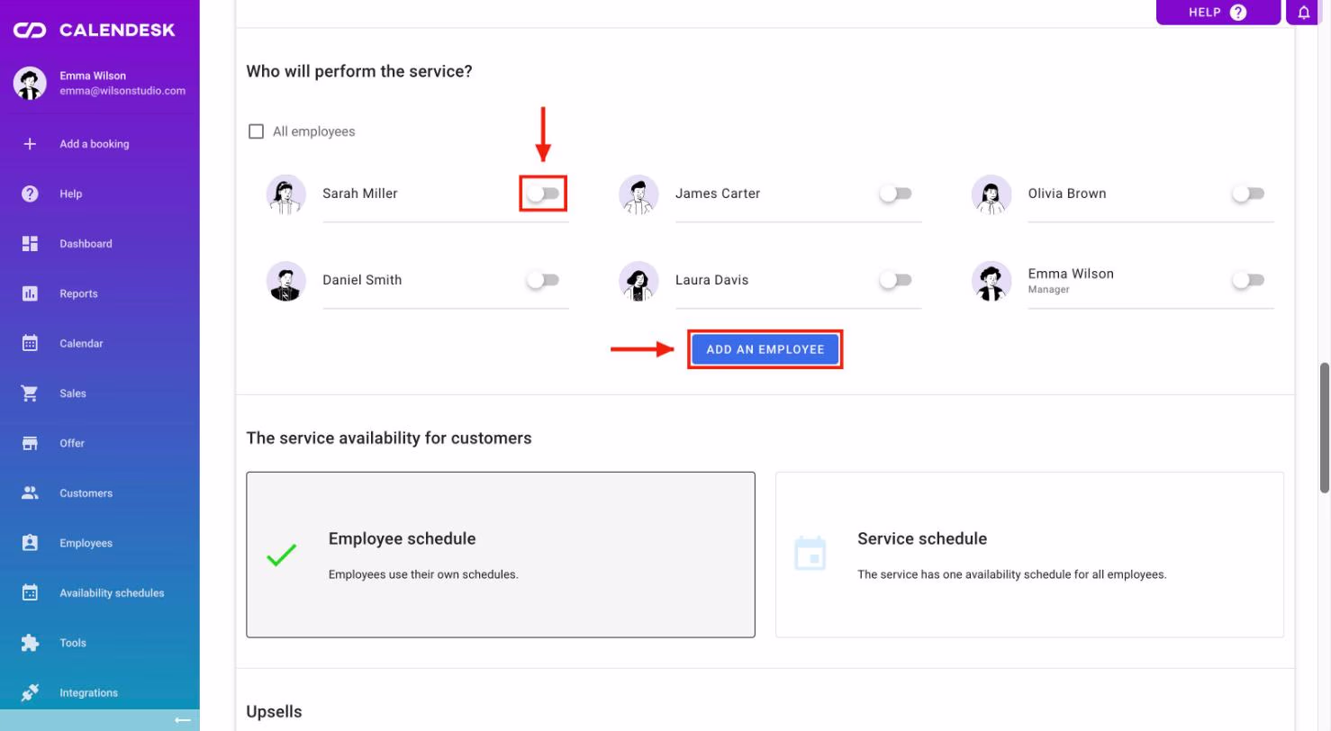The height and width of the screenshot is (731, 1331).
Task: Click the Offer storefront icon
Action: click(30, 443)
